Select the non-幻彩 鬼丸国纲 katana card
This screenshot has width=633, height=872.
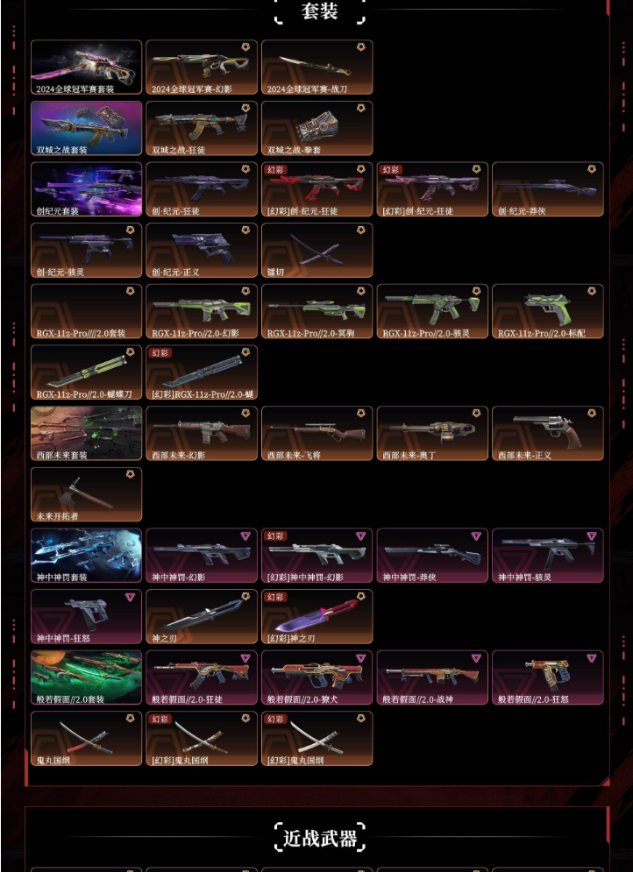86,739
